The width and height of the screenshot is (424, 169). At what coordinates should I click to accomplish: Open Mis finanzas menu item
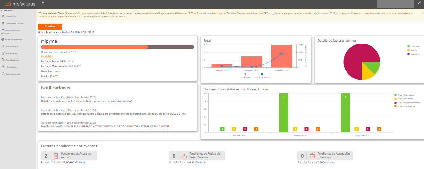coord(11,53)
